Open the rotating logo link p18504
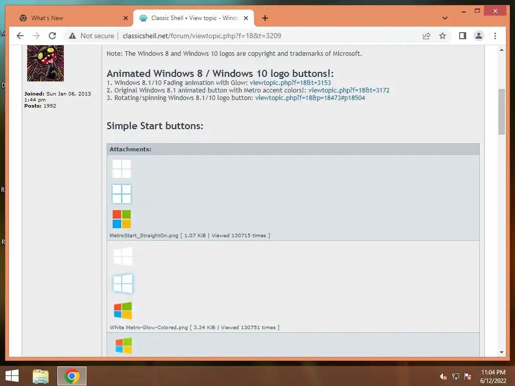The height and width of the screenshot is (386, 515). click(310, 98)
